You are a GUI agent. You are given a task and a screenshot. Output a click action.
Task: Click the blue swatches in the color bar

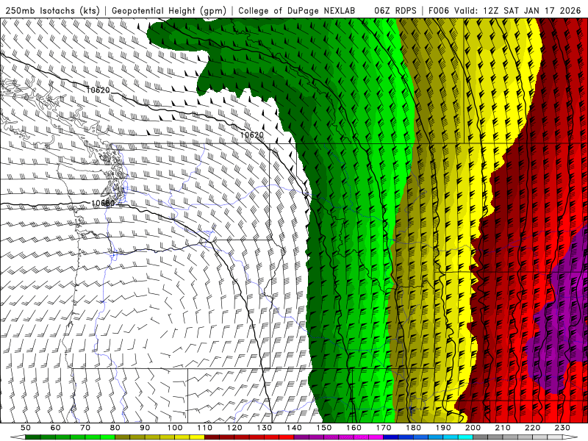[x=429, y=437]
